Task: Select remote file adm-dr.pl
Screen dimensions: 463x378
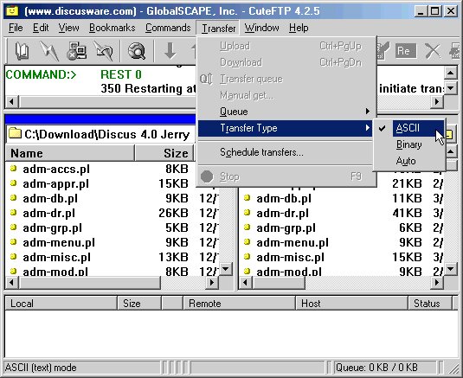Action: (x=283, y=213)
